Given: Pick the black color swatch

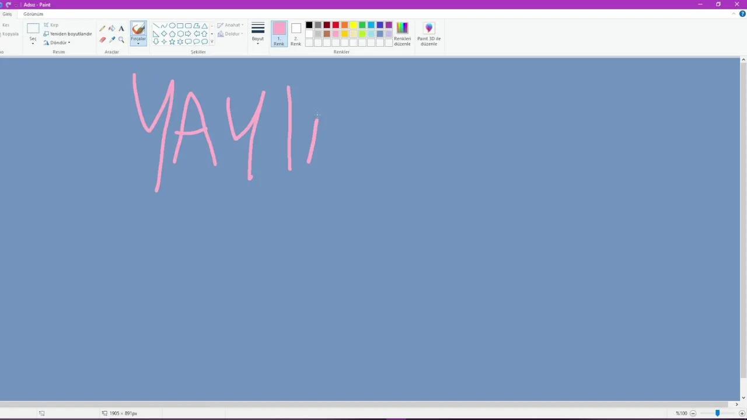Looking at the screenshot, I should tap(309, 25).
